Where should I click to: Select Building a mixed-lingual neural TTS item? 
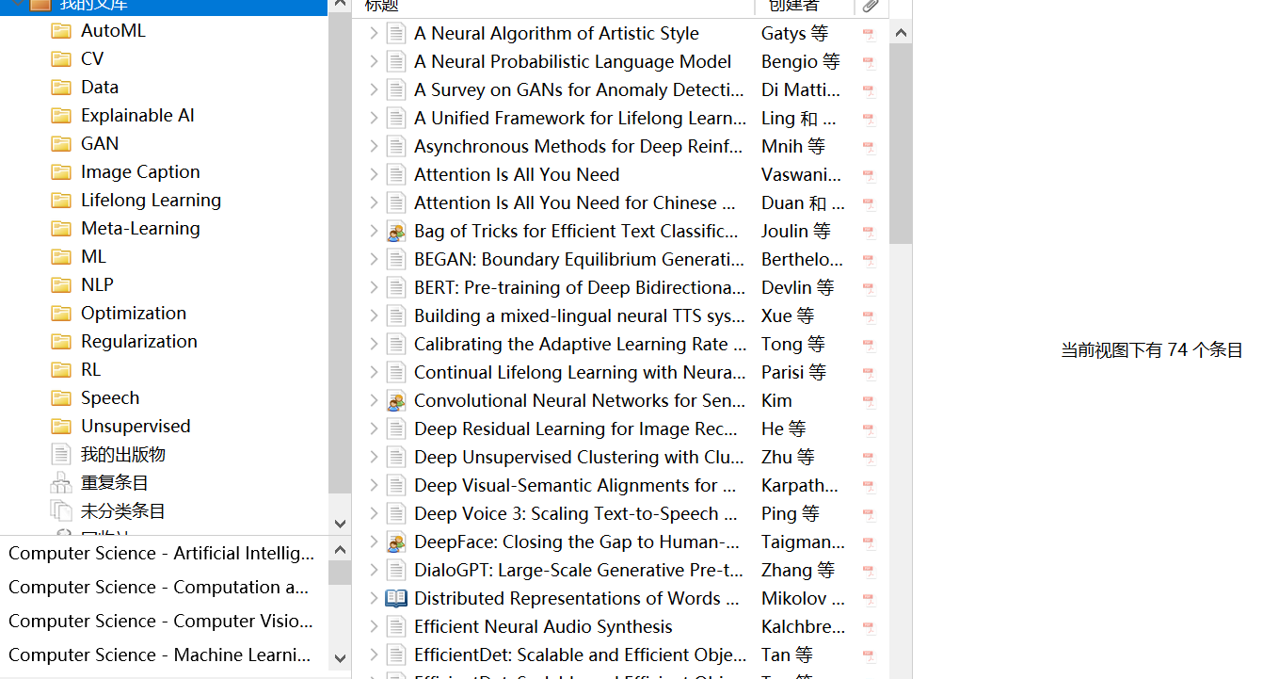tap(581, 315)
